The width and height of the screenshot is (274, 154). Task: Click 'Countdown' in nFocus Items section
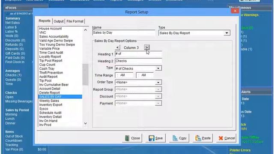[14, 141]
